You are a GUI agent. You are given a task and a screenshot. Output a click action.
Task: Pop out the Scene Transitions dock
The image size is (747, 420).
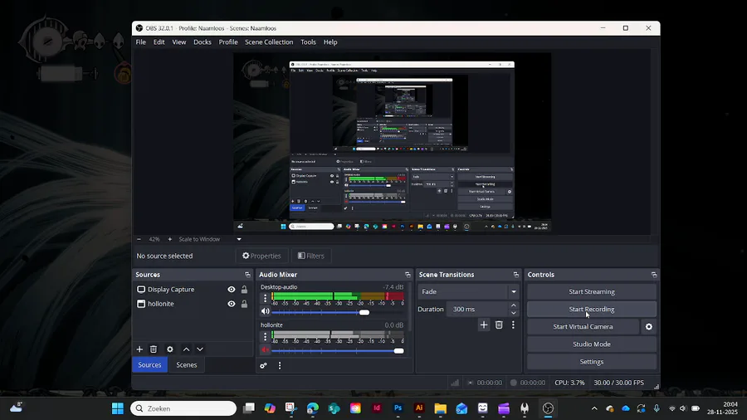point(516,275)
